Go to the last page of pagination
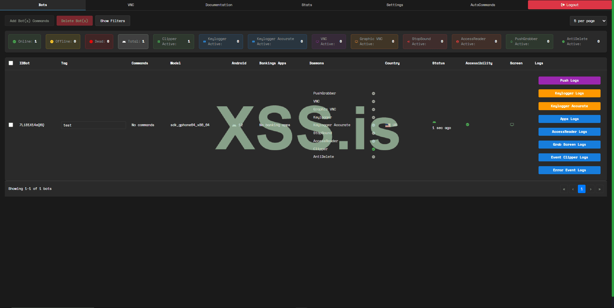Screen dimensions: 614x308 [599, 189]
